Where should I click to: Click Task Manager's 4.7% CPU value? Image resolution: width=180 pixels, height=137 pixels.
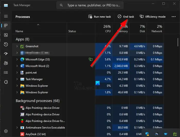click(108, 79)
